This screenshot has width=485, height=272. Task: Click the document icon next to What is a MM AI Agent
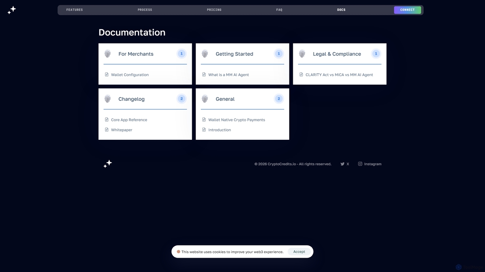(x=204, y=74)
